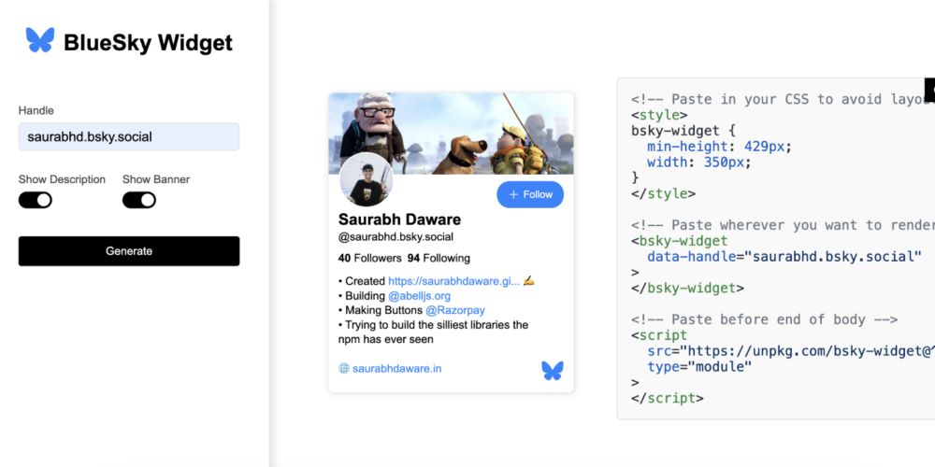Image resolution: width=935 pixels, height=467 pixels.
Task: Click the Saurabh Daware name heading
Action: [x=399, y=219]
